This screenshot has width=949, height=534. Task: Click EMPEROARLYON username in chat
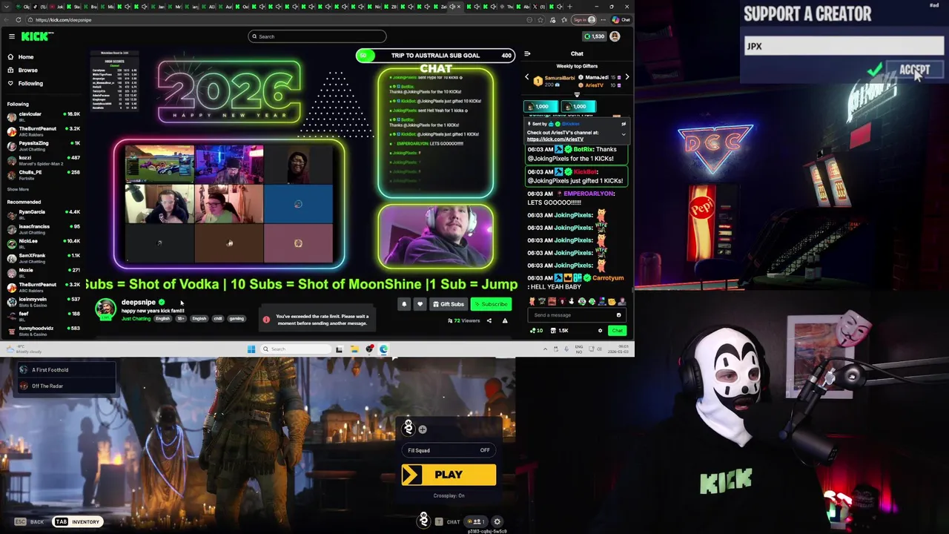coord(589,194)
